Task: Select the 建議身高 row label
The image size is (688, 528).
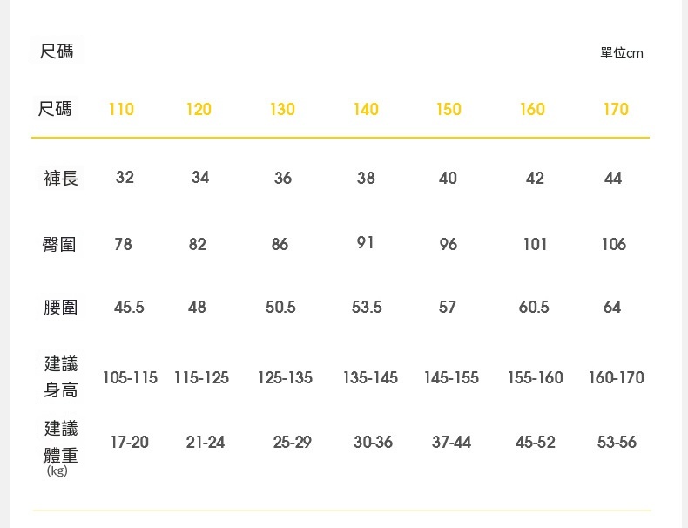Action: pyautogui.click(x=61, y=376)
